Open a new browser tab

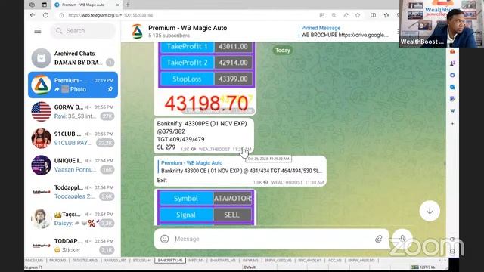point(128,5)
